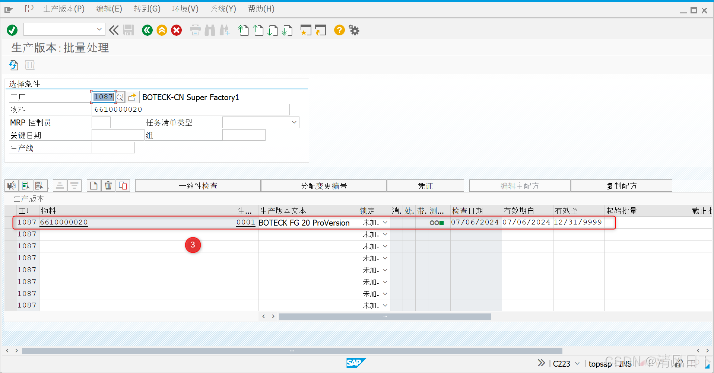The width and height of the screenshot is (714, 373).
Task: Click the 复制配方 button
Action: [622, 186]
